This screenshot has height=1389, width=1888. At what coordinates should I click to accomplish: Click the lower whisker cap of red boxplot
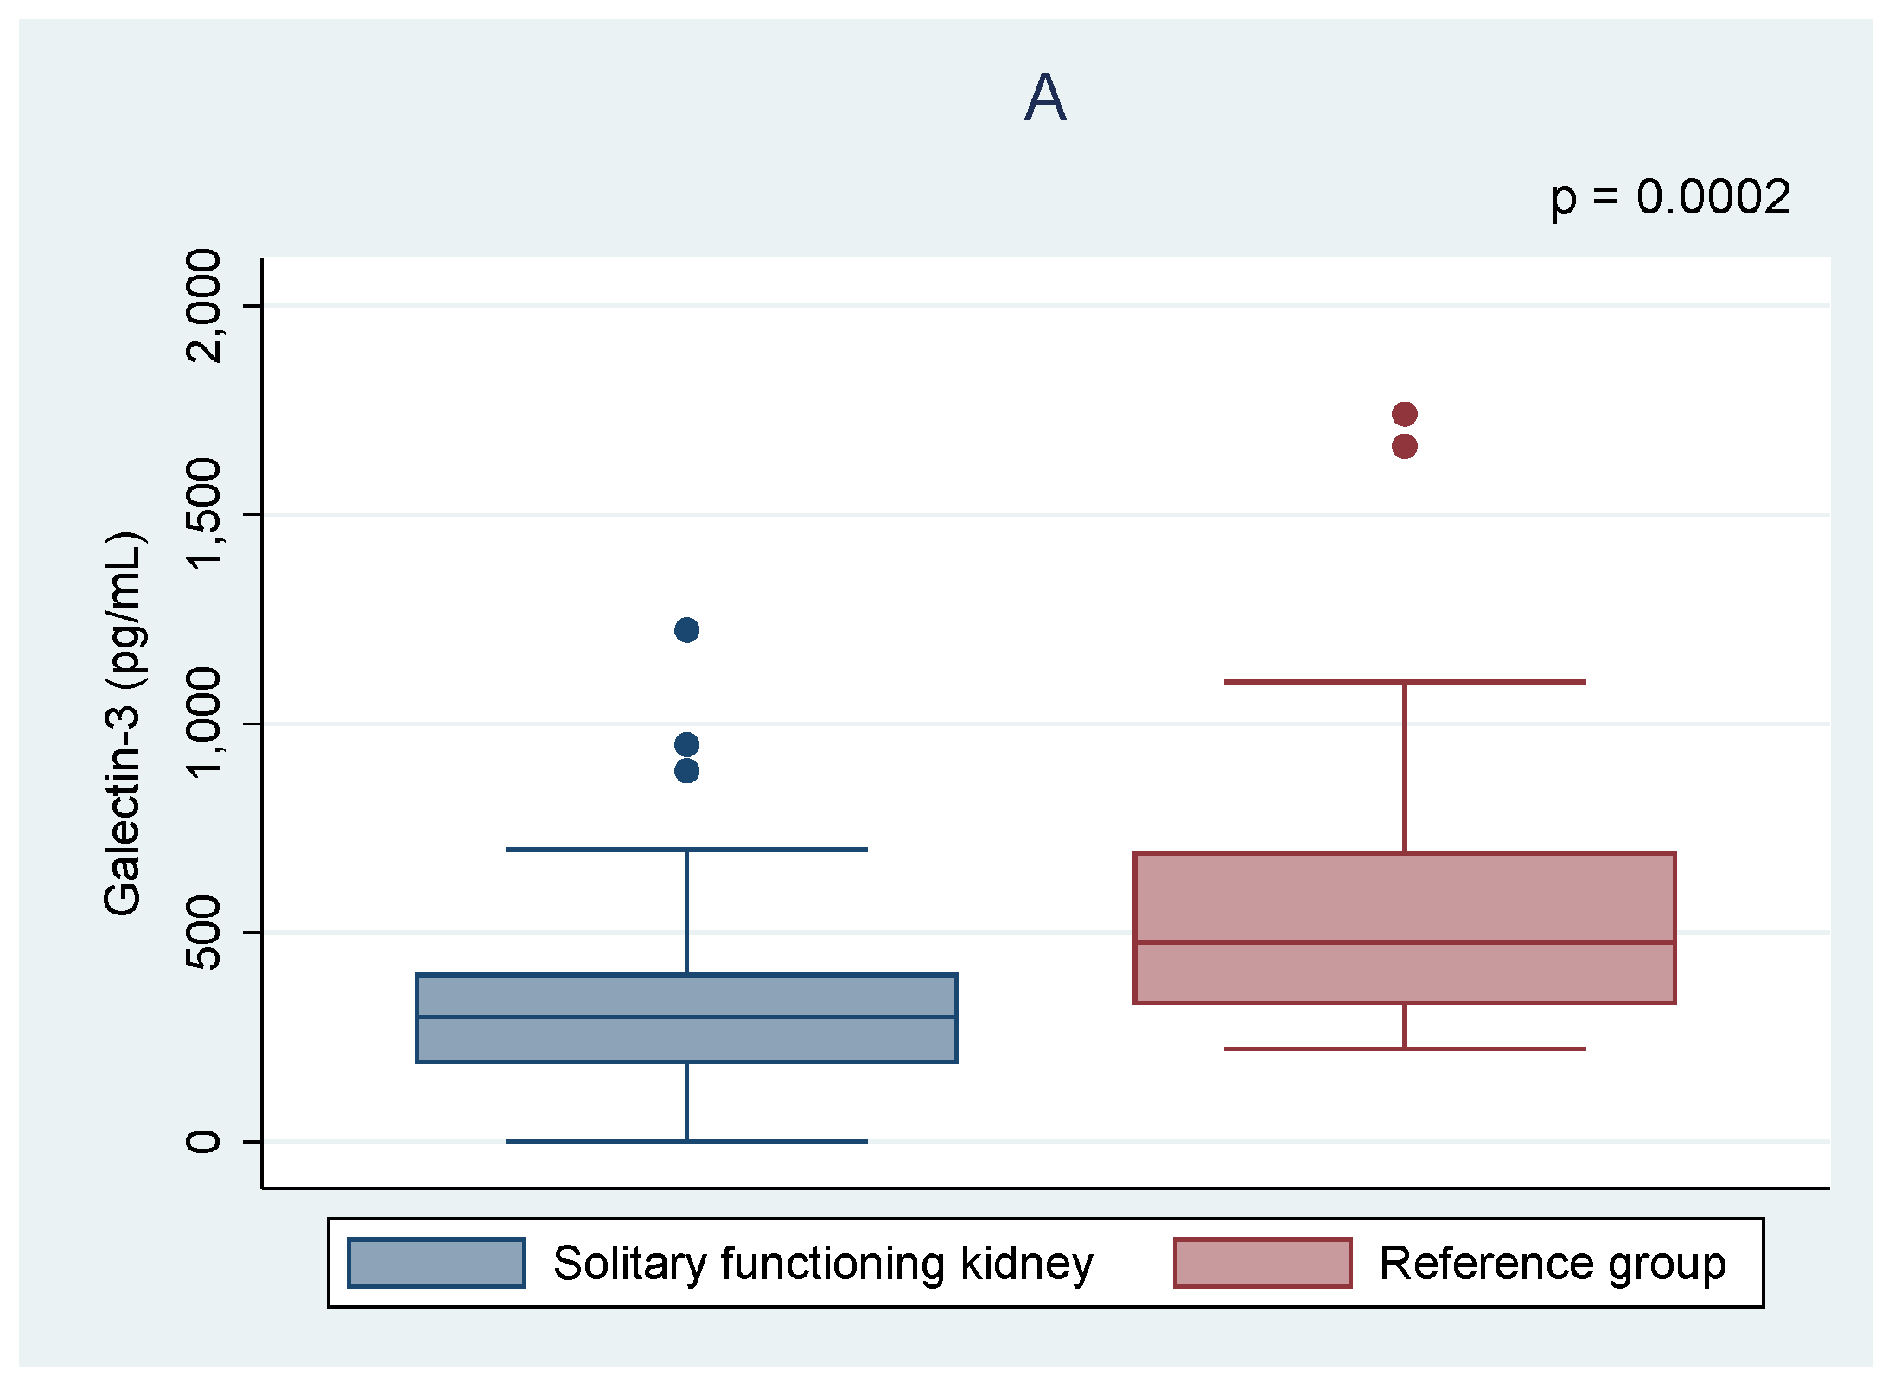(x=1405, y=1048)
